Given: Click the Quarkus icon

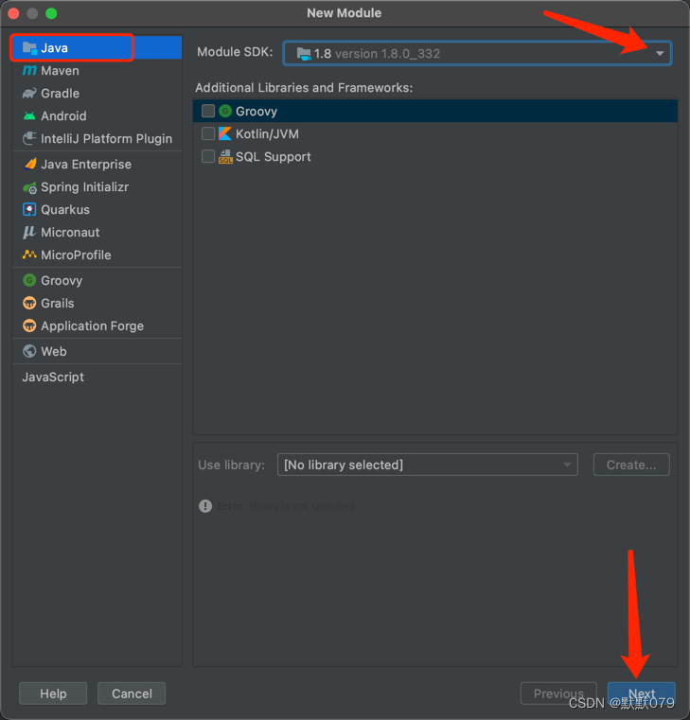Looking at the screenshot, I should [29, 209].
